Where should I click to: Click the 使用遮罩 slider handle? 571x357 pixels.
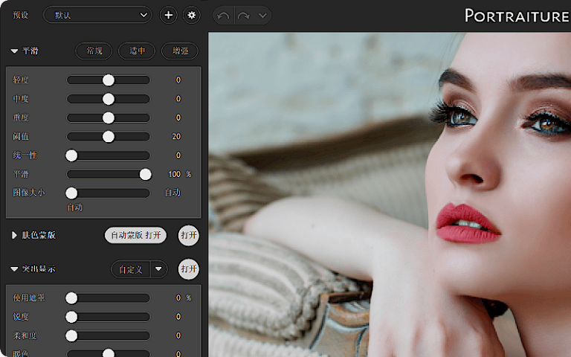[x=71, y=298]
